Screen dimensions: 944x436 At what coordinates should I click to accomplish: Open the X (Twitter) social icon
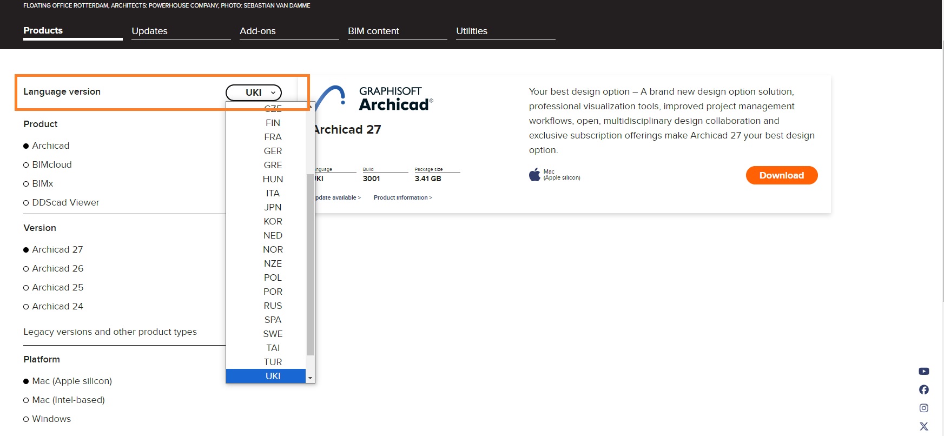point(924,426)
